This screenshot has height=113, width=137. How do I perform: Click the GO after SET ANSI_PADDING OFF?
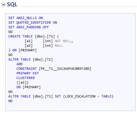tap(10, 32)
